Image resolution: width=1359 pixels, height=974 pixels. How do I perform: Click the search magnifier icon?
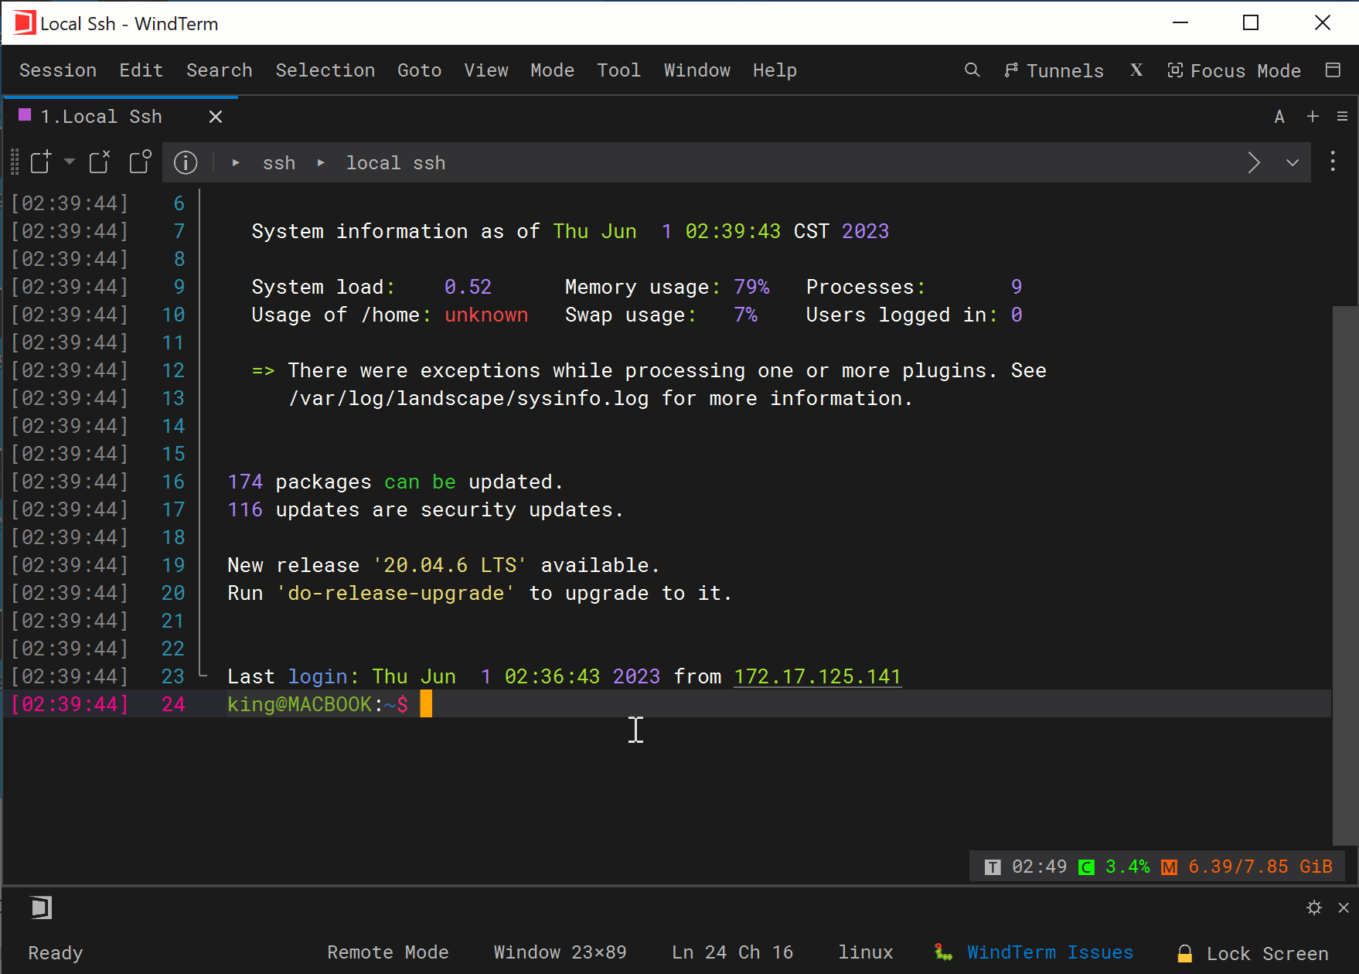click(972, 70)
